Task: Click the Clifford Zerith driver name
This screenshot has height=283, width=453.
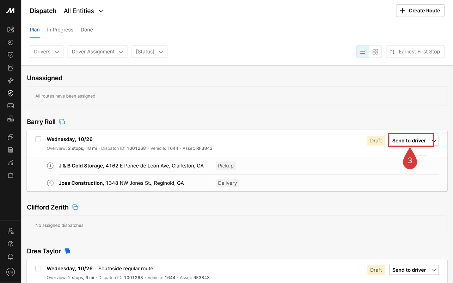Action: 48,207
